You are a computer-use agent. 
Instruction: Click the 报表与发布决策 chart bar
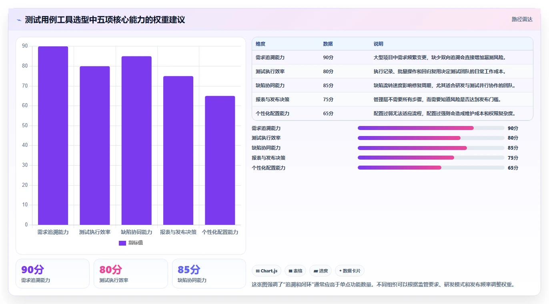pyautogui.click(x=178, y=150)
